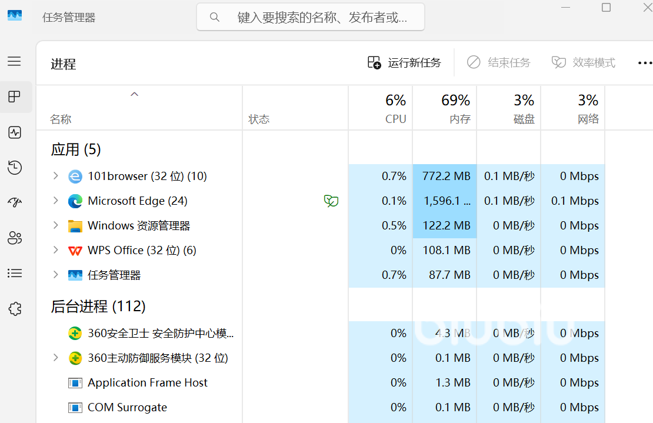Open the hamburger navigation menu

(14, 61)
